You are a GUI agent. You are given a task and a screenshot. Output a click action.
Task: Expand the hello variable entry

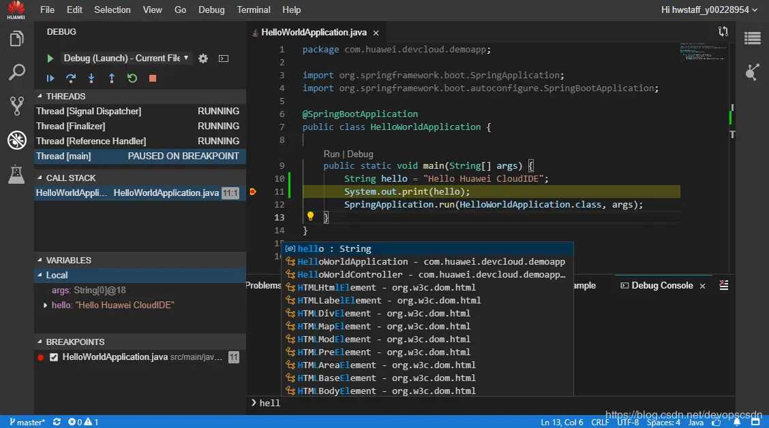[46, 306]
